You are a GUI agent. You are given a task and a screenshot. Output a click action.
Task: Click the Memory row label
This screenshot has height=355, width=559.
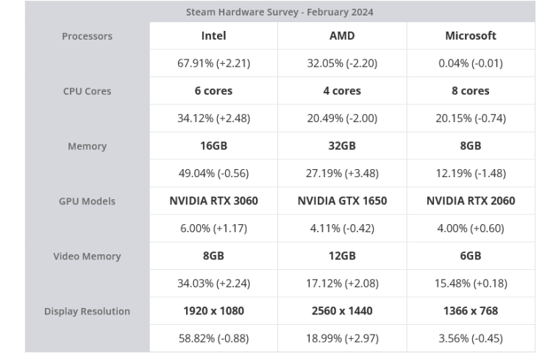[87, 146]
